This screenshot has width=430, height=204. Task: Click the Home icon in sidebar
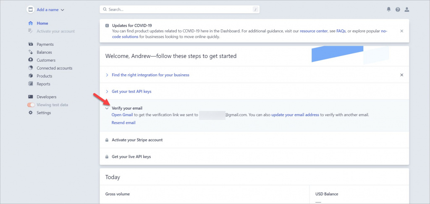point(31,24)
